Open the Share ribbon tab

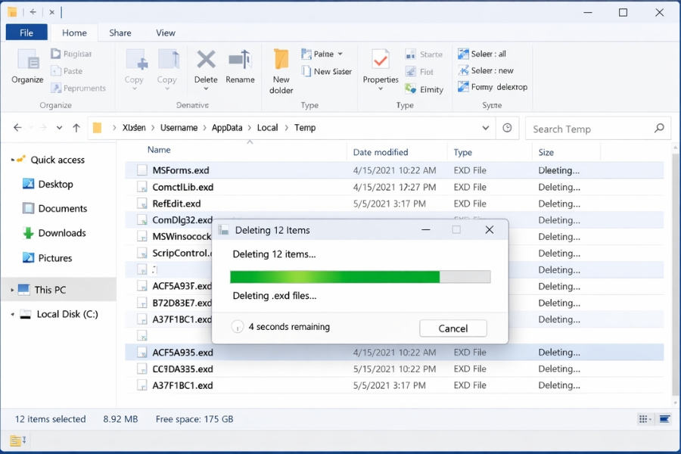(120, 33)
